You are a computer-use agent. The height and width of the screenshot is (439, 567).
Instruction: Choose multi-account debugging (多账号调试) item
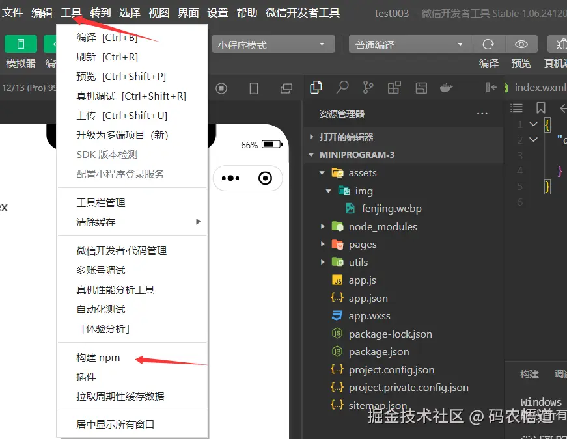132,271
